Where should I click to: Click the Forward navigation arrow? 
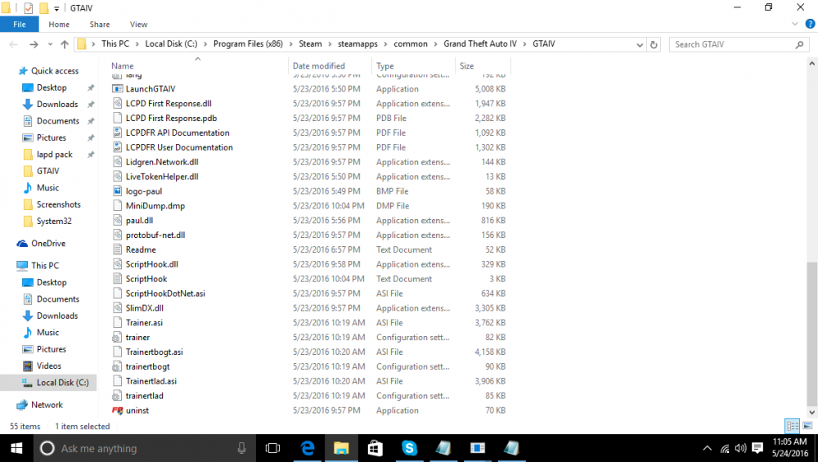34,44
